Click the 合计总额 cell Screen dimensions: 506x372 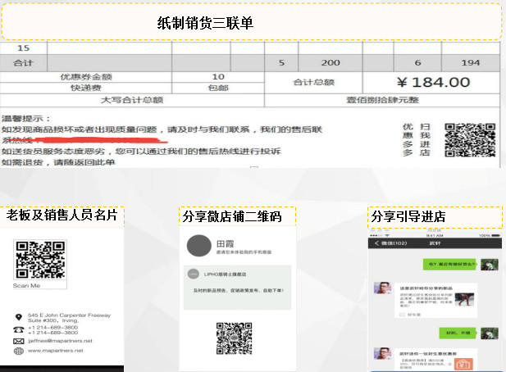click(x=313, y=83)
